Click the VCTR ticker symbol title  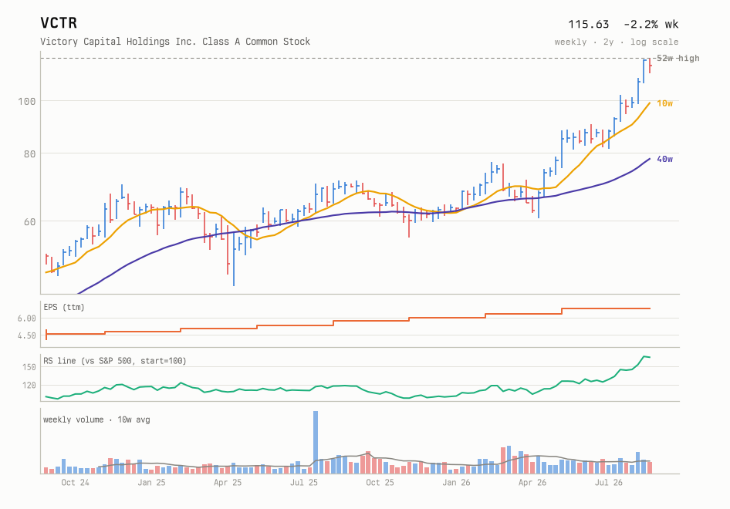point(59,23)
